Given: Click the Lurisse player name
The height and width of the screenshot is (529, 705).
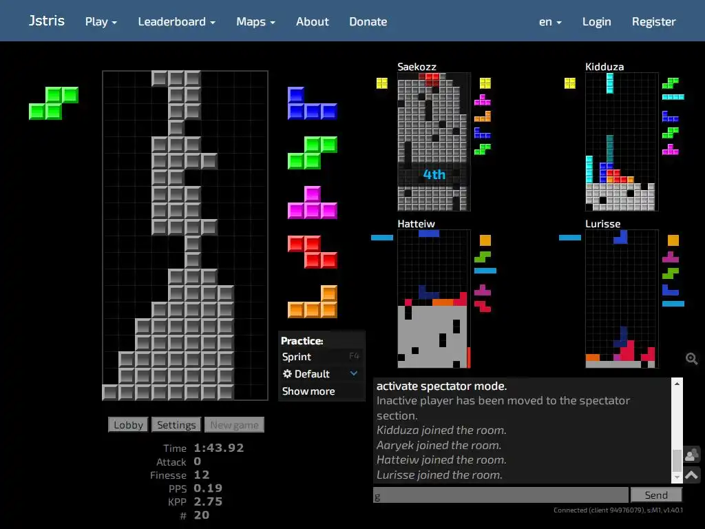Looking at the screenshot, I should tap(603, 224).
